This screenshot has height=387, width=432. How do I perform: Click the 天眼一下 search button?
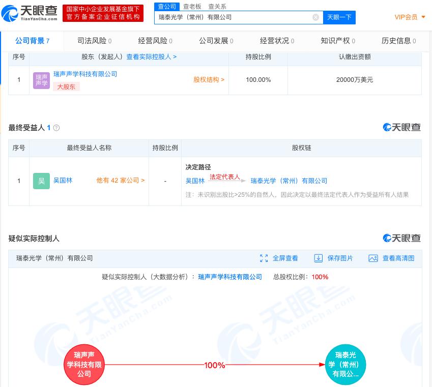[x=339, y=17]
